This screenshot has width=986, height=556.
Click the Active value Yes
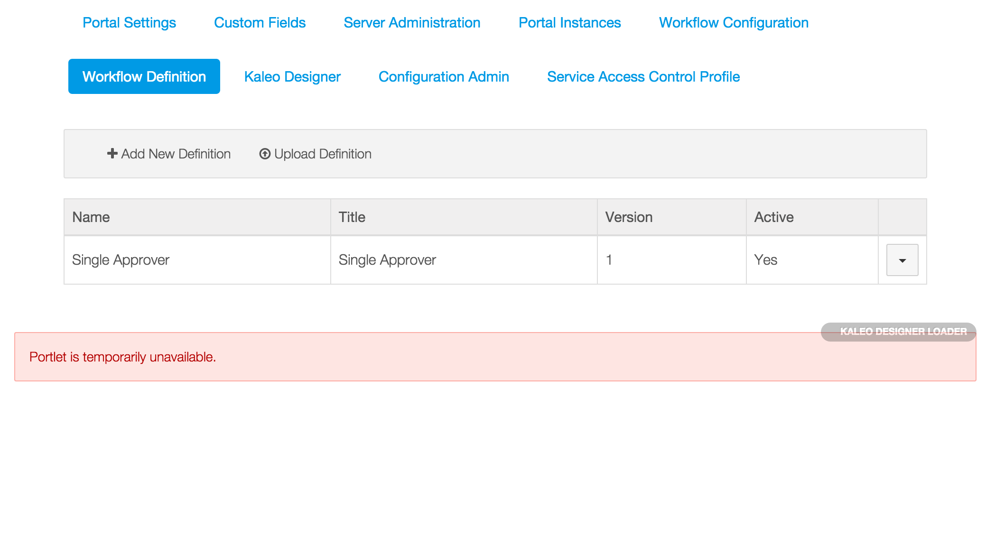click(x=765, y=260)
